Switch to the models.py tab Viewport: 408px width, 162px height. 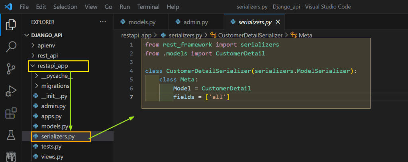coord(141,22)
